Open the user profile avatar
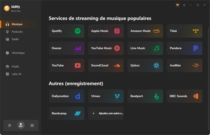 tap(21, 125)
